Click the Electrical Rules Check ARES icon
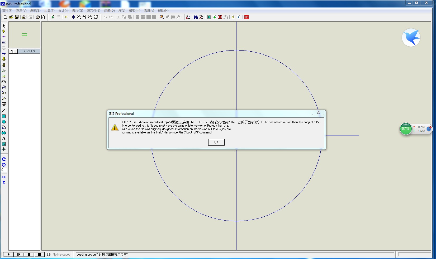 (247, 17)
